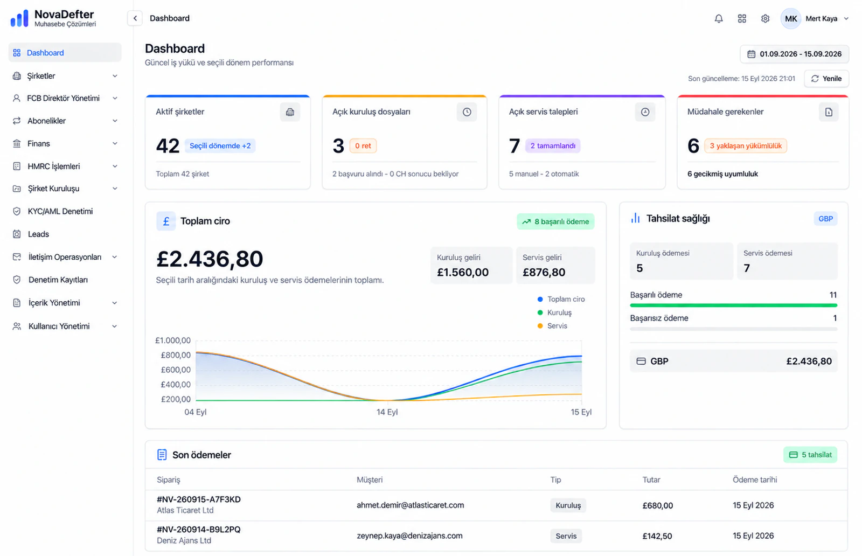Click the NovaDefter logo
The height and width of the screenshot is (556, 862).
click(x=53, y=18)
